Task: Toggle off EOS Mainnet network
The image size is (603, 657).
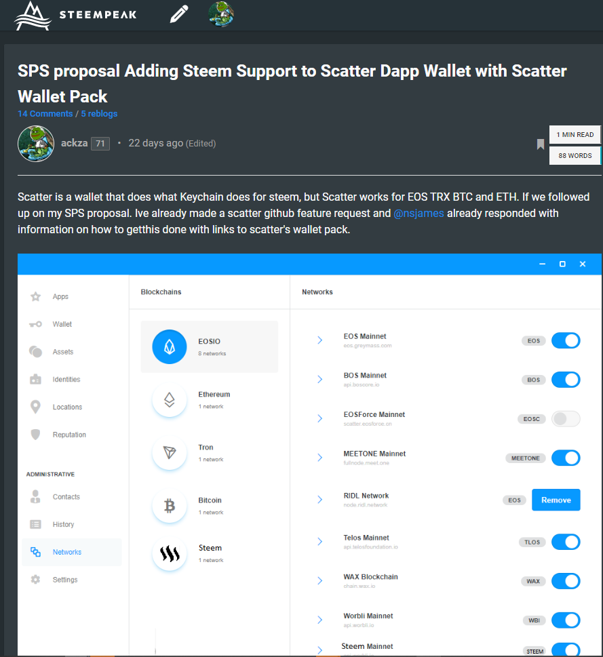Action: click(x=566, y=340)
